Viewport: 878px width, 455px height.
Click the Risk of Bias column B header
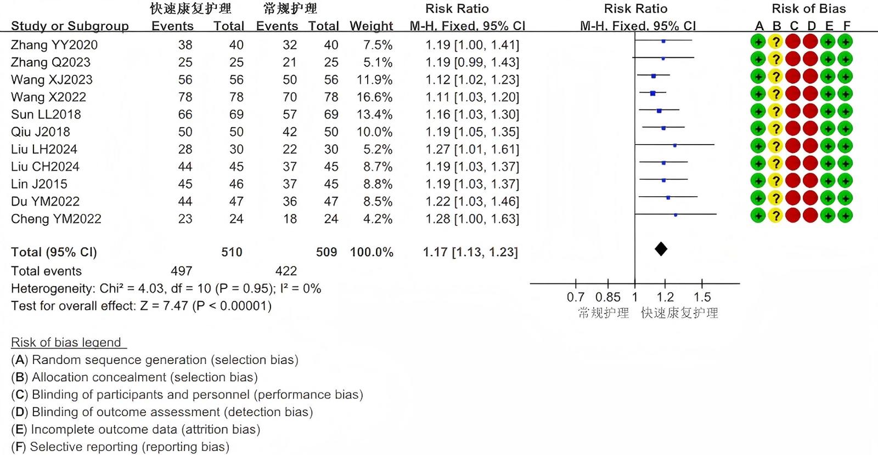(776, 26)
